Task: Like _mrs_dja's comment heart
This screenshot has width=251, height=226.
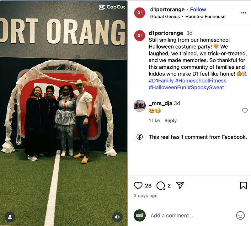Action: pos(245,111)
